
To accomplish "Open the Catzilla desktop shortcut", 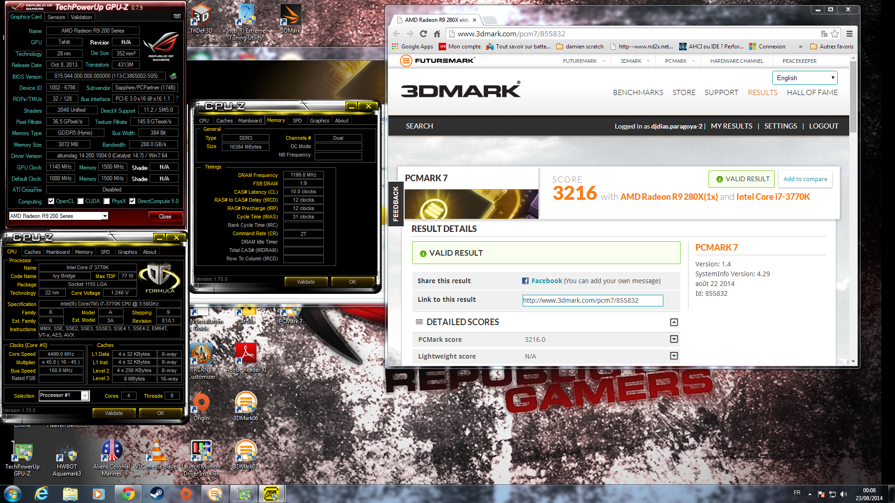I will pos(246,315).
